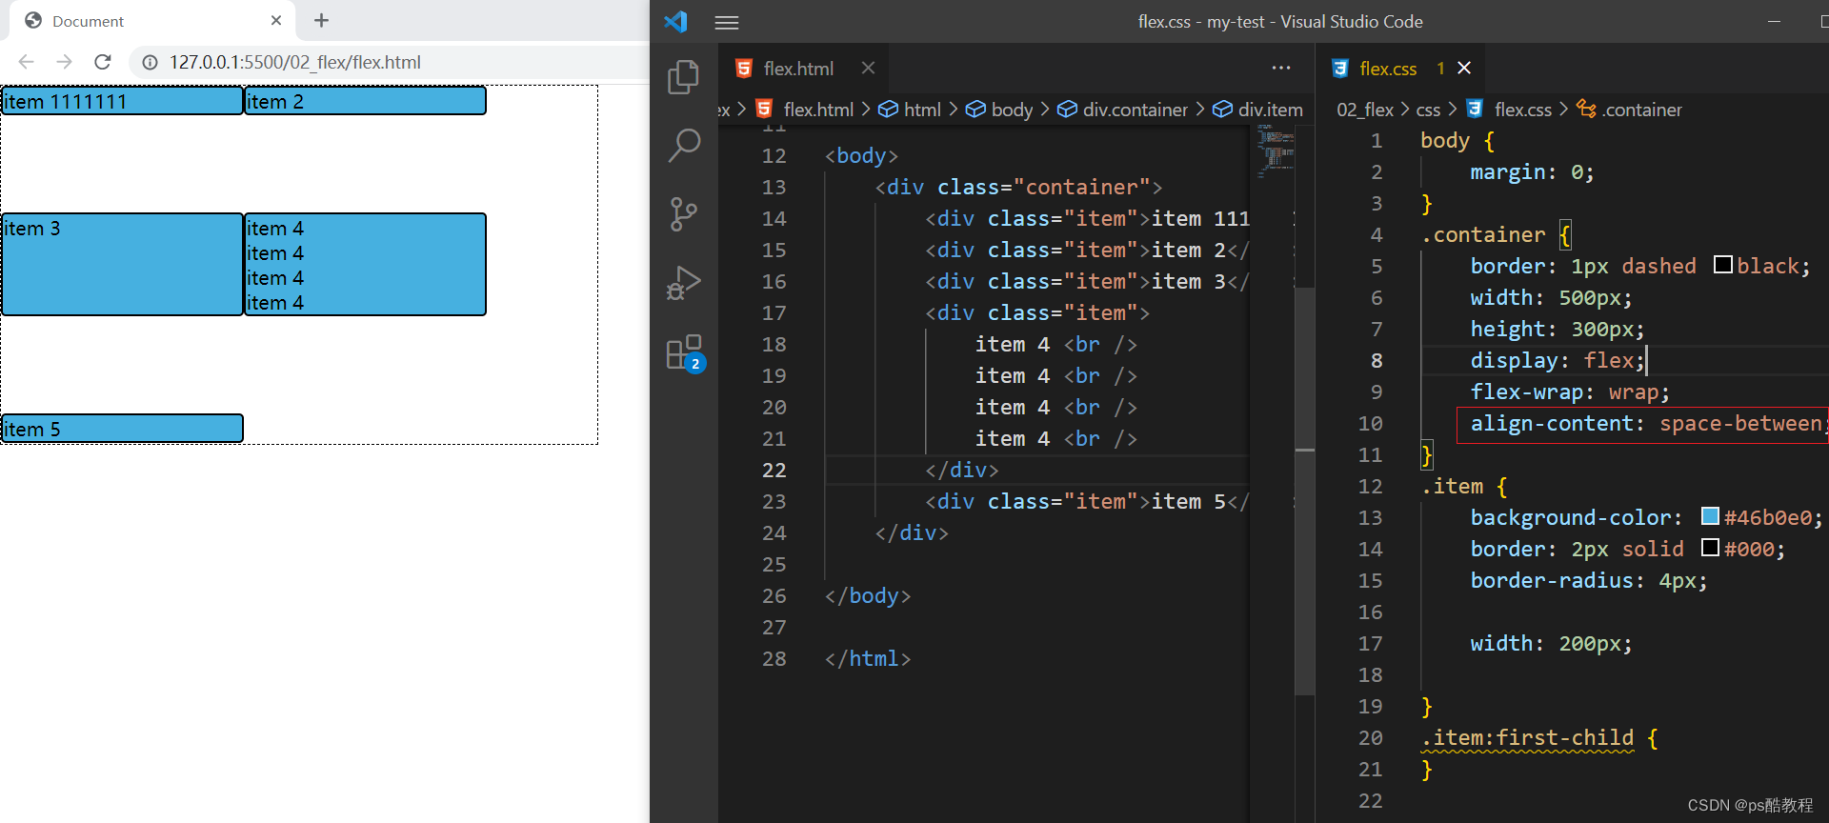Click the 'item 5' box in the browser

pos(122,429)
